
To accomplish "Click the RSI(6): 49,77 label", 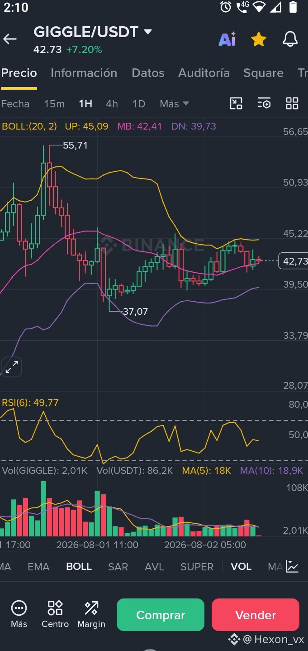I will pyautogui.click(x=30, y=403).
